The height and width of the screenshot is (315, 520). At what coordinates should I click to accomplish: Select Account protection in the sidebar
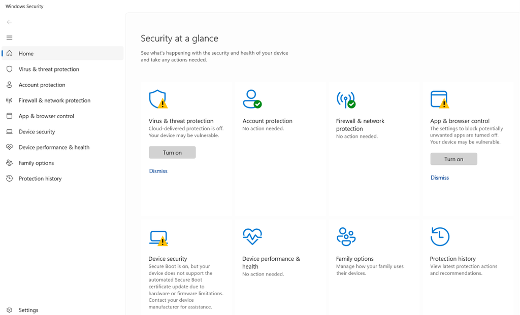(x=62, y=85)
